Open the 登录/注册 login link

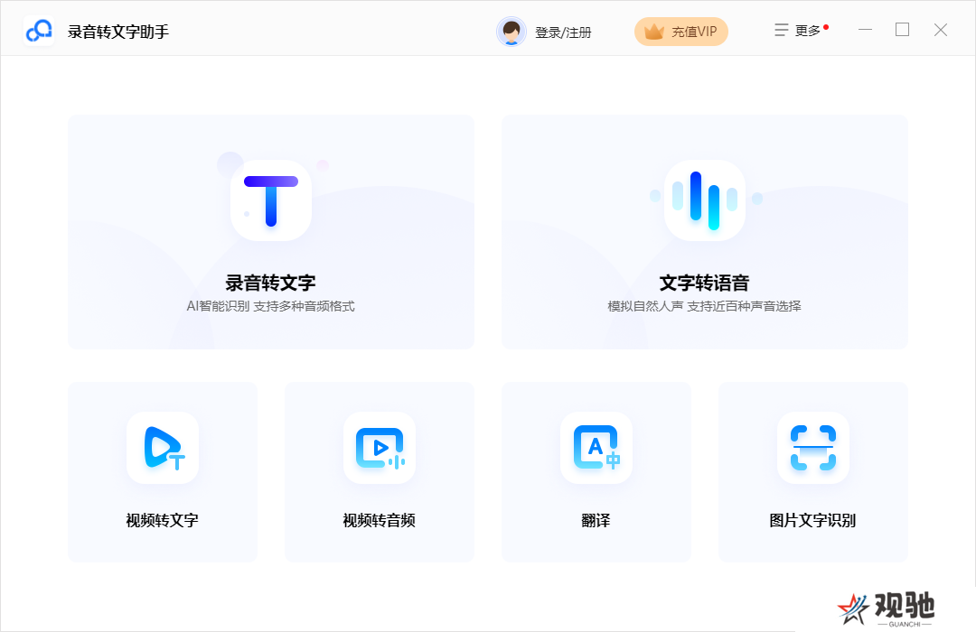563,33
